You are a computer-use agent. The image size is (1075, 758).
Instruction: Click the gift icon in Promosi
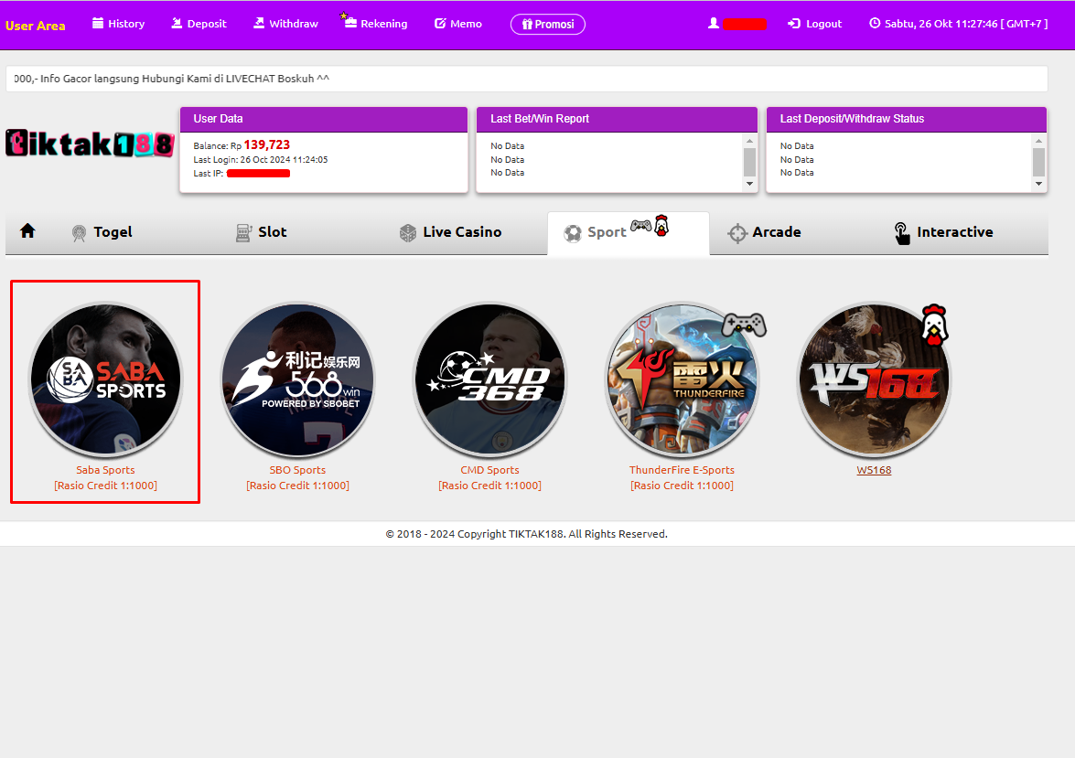[x=527, y=24]
